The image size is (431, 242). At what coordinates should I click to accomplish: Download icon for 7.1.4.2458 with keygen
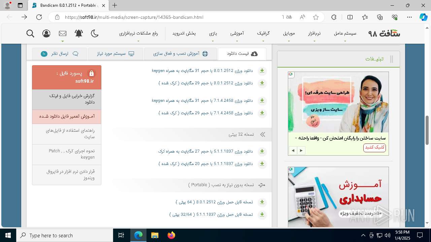pyautogui.click(x=262, y=101)
